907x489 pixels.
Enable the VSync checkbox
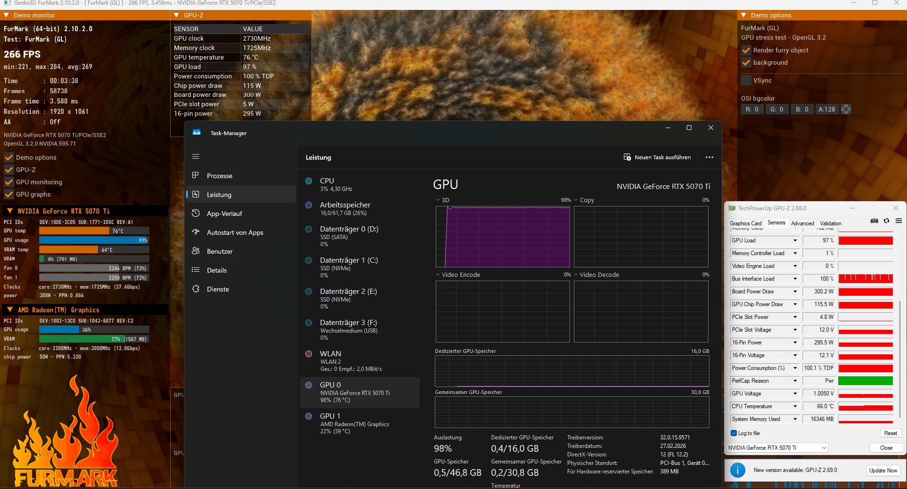pyautogui.click(x=746, y=80)
